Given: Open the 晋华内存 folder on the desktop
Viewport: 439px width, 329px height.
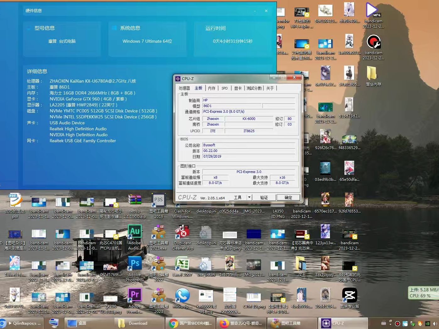Looking at the screenshot, I should click(373, 76).
